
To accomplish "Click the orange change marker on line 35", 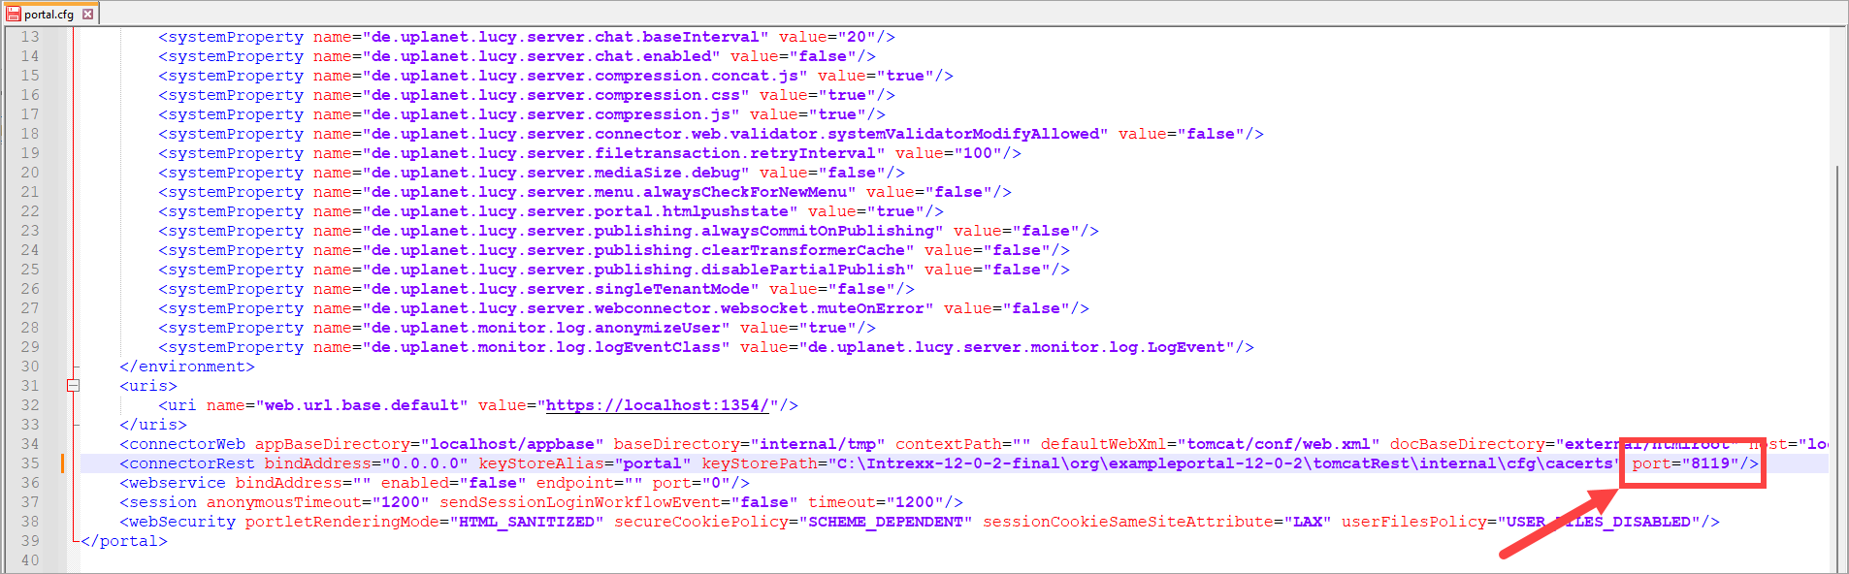I will point(63,463).
